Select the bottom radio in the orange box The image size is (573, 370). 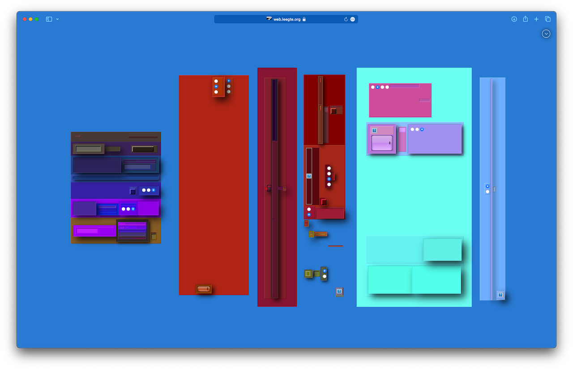tap(216, 92)
